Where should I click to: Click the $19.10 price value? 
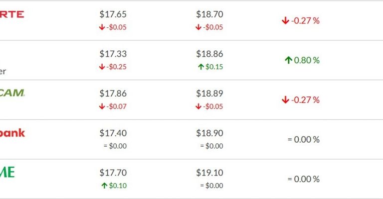[209, 173]
